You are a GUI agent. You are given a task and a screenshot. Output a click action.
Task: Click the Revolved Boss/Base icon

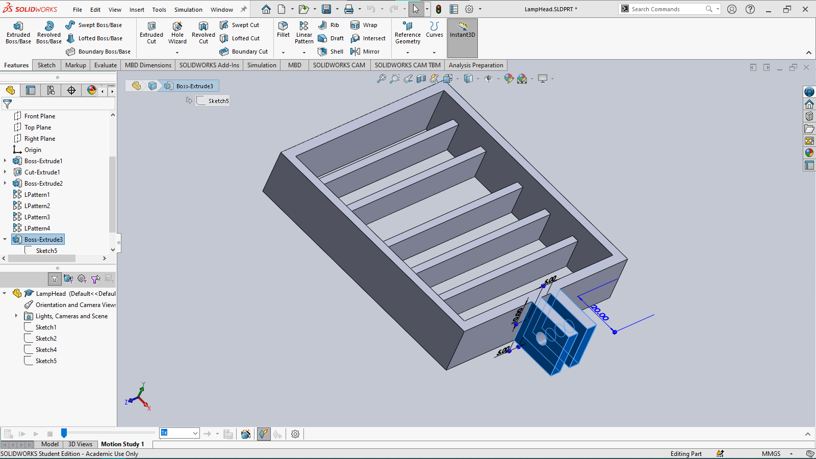click(x=49, y=33)
